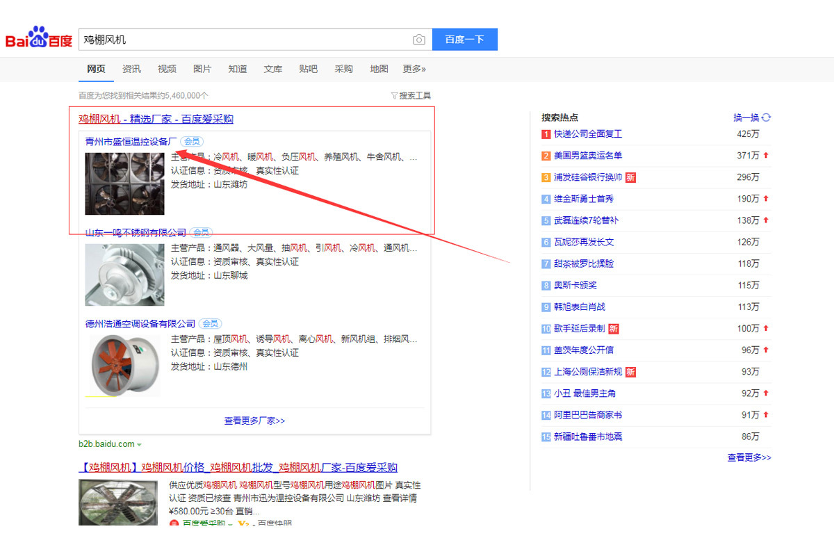This screenshot has width=834, height=554.
Task: Click the 发货地址：山东潍坊 text
Action: click(x=209, y=184)
